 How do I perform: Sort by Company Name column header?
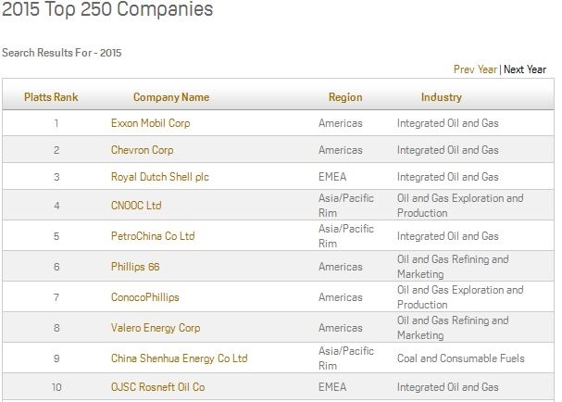coord(171,97)
